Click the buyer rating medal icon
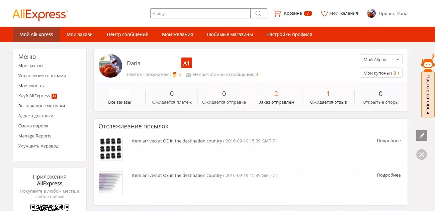This screenshot has height=211, width=435. [x=174, y=75]
